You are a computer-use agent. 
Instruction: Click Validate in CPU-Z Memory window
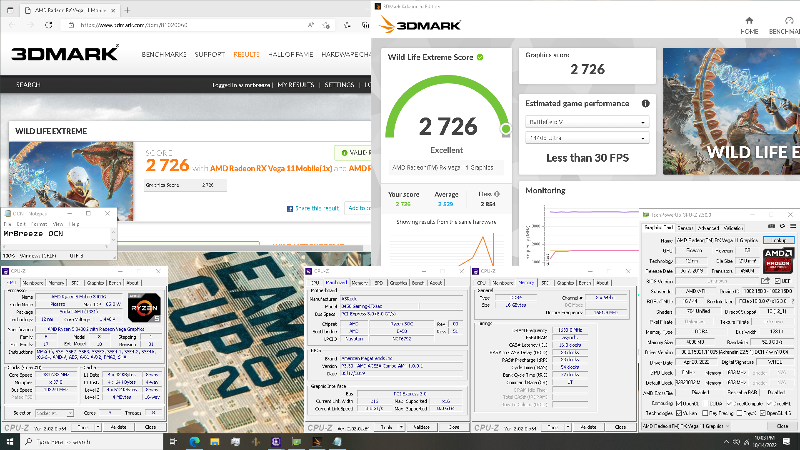click(x=588, y=427)
